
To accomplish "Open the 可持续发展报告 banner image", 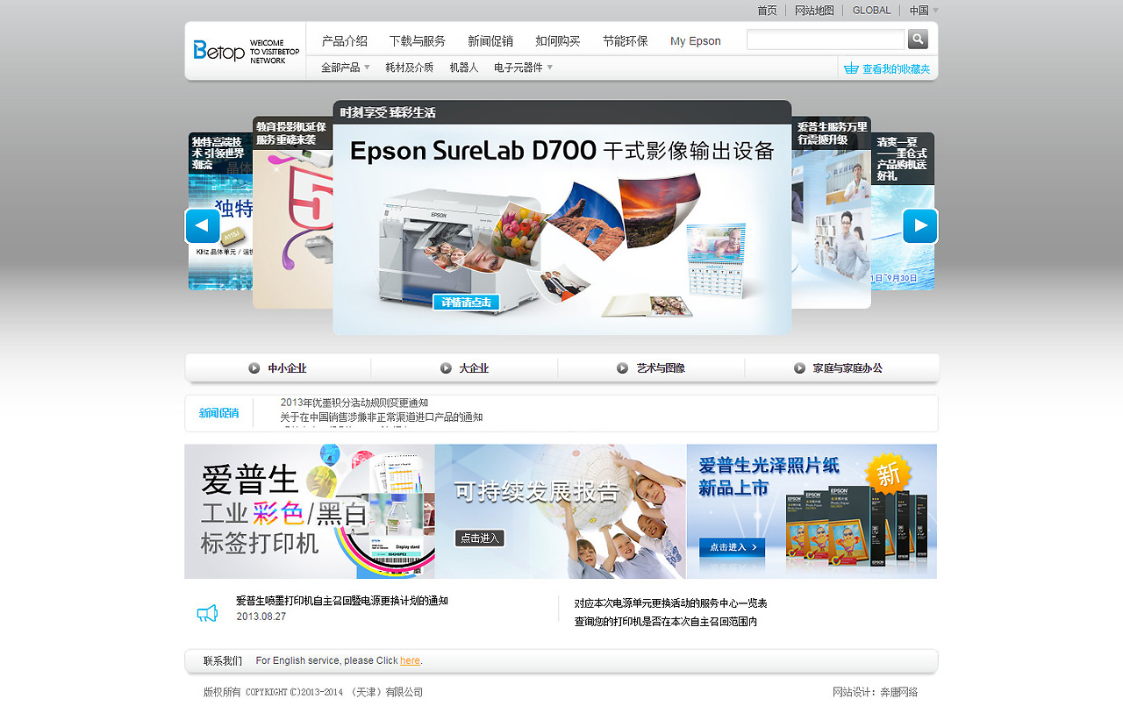I will click(x=561, y=511).
